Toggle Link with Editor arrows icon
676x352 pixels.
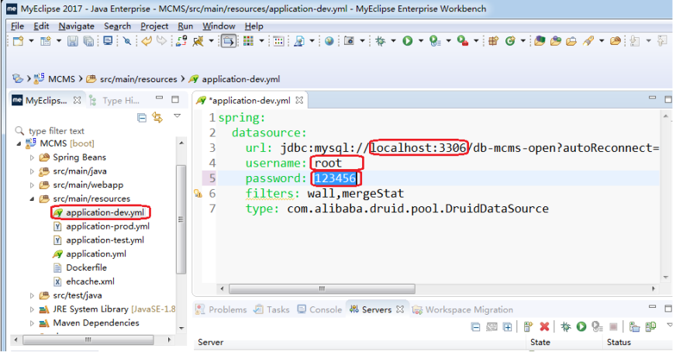[x=157, y=118]
